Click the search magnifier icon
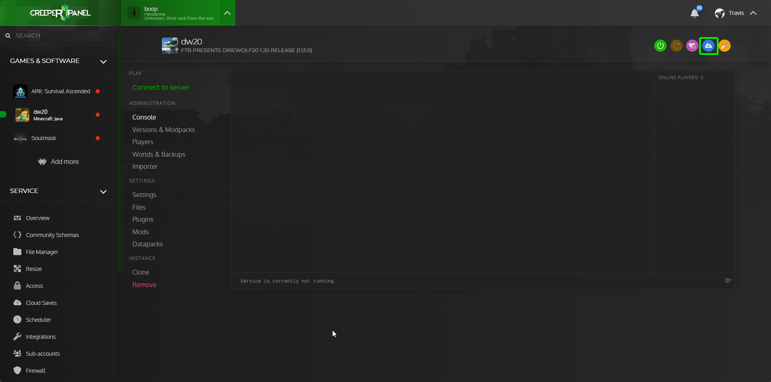The image size is (771, 382). coord(8,36)
